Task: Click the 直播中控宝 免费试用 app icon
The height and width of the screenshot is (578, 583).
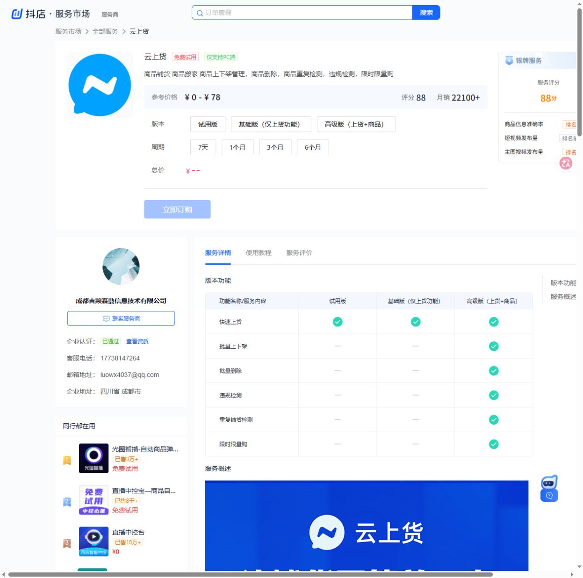Action: pos(94,500)
